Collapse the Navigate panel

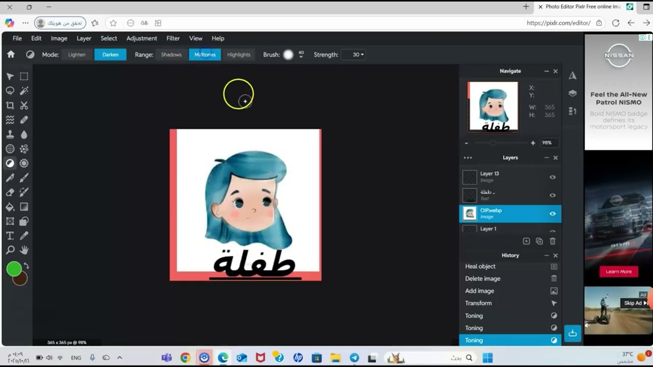[x=546, y=71]
